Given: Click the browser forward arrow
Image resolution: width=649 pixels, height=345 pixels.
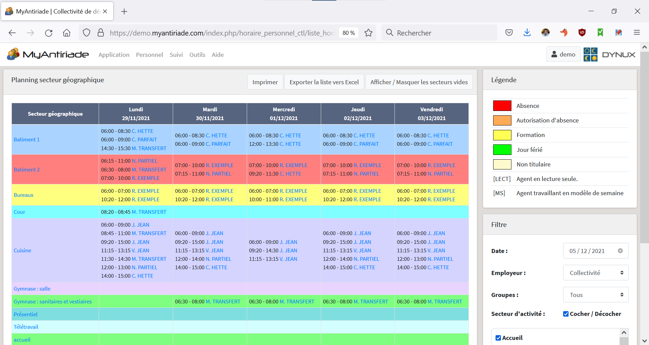Looking at the screenshot, I should point(30,33).
